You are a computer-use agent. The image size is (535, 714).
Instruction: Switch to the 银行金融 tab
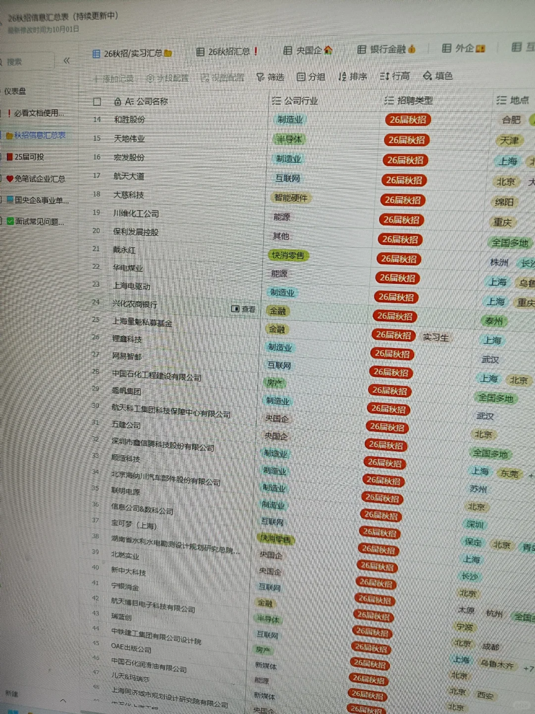(386, 49)
